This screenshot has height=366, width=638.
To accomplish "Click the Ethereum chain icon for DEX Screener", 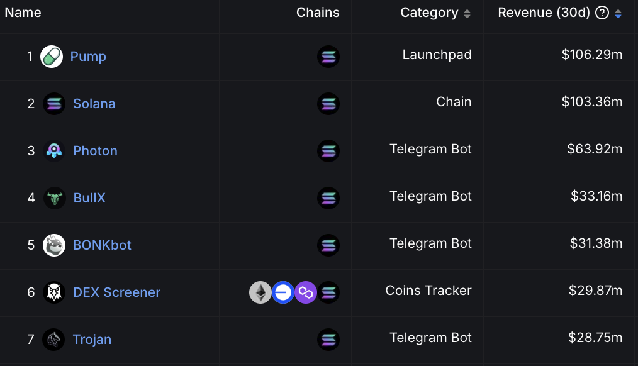I will (x=260, y=292).
